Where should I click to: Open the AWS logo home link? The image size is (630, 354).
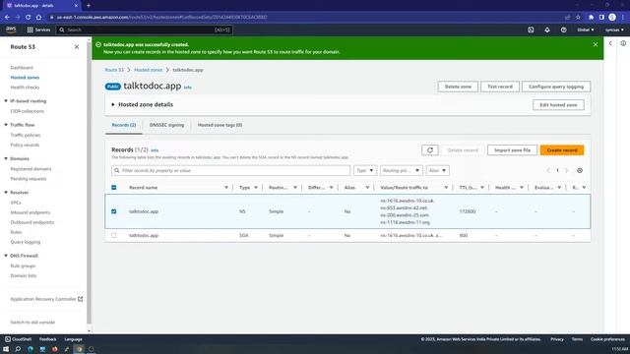pos(11,29)
